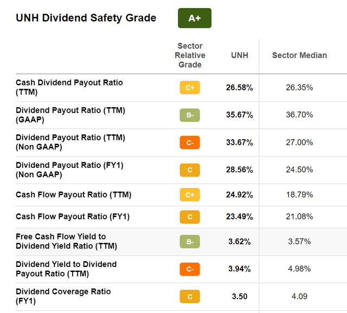Open Cash Flow Payout Ratio (TTM) metric
This screenshot has width=347, height=313.
click(74, 195)
